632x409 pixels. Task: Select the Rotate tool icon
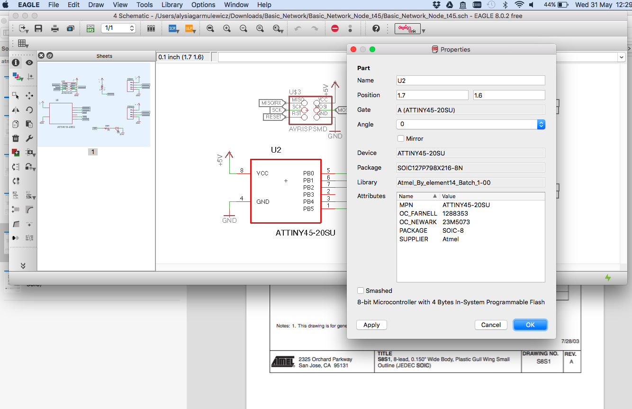[x=29, y=110]
